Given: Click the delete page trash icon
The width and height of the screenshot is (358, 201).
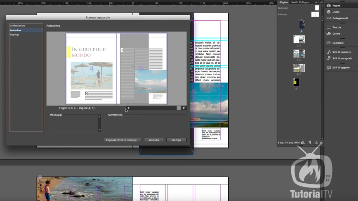Looking at the screenshot, I should click(317, 143).
